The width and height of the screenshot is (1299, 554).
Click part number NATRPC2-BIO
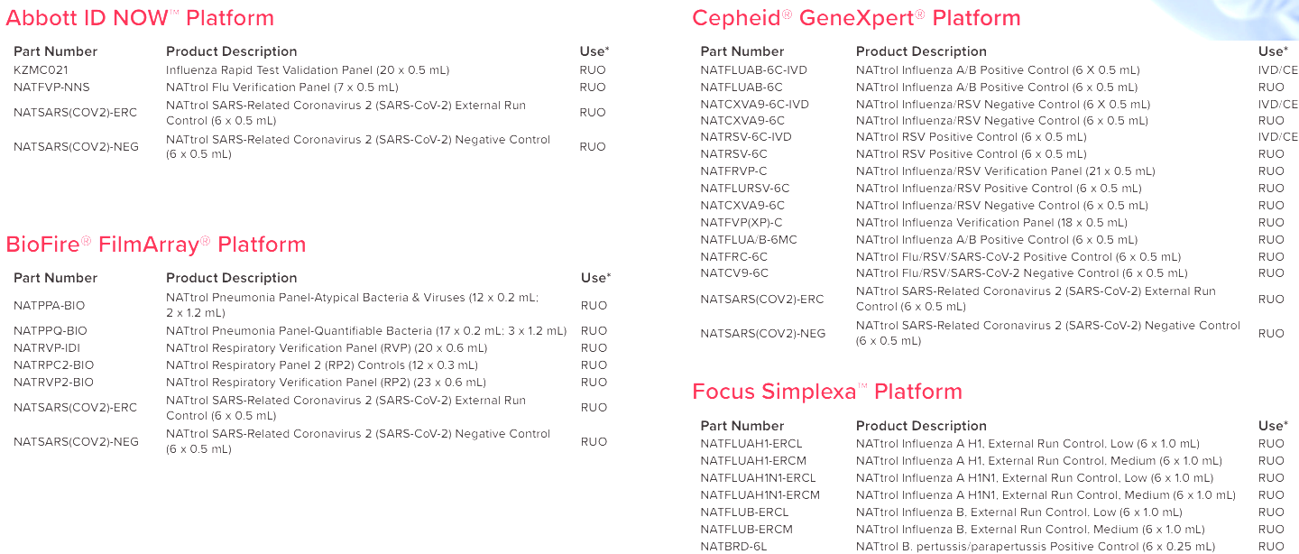(x=53, y=365)
